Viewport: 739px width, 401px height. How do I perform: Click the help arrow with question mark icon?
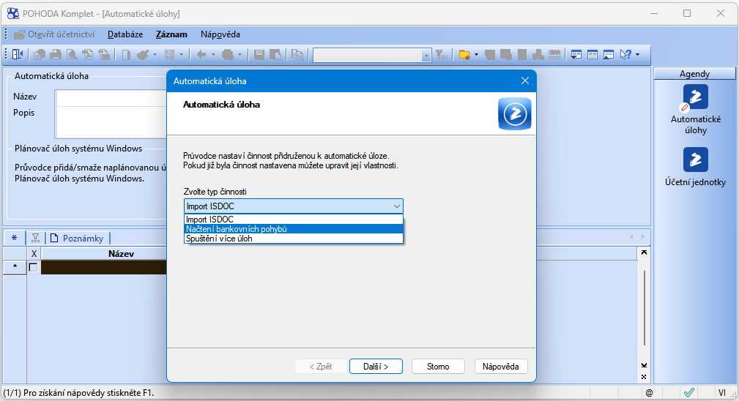(625, 54)
